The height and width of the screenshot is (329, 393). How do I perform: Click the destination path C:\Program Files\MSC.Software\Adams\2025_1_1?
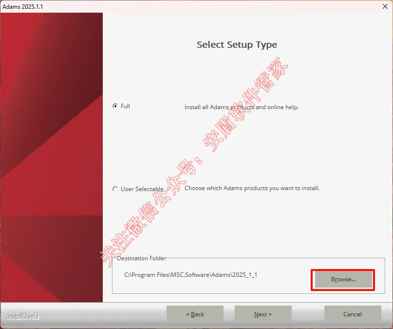190,275
